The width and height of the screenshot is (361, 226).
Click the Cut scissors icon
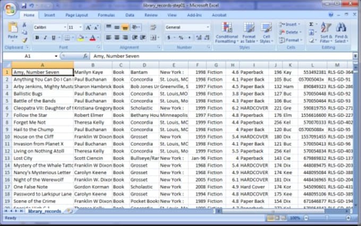24,25
